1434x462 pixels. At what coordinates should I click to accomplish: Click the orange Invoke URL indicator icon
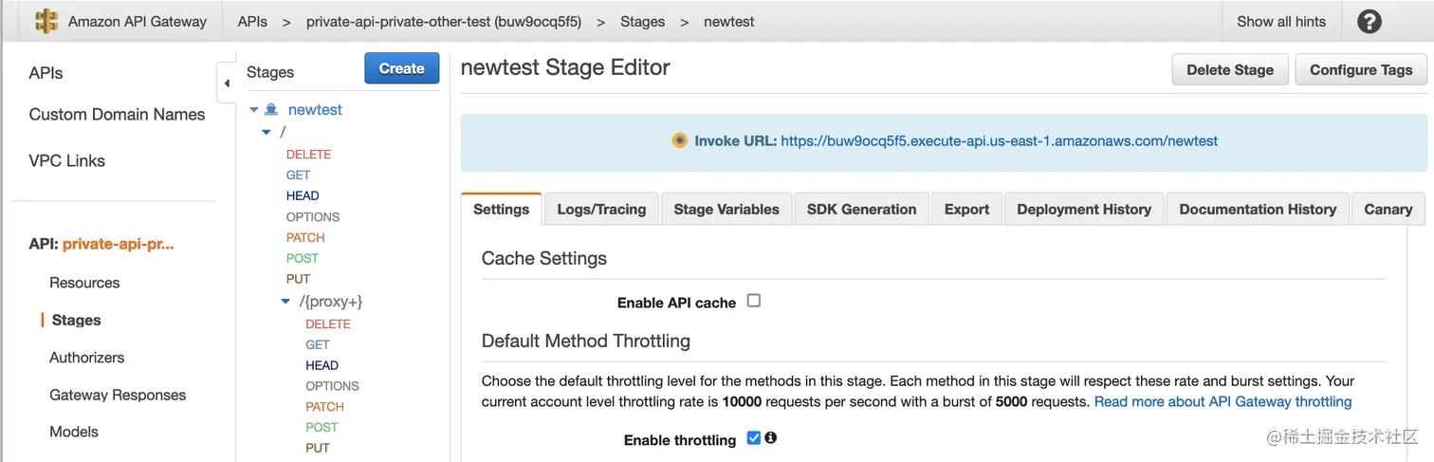[x=679, y=140]
